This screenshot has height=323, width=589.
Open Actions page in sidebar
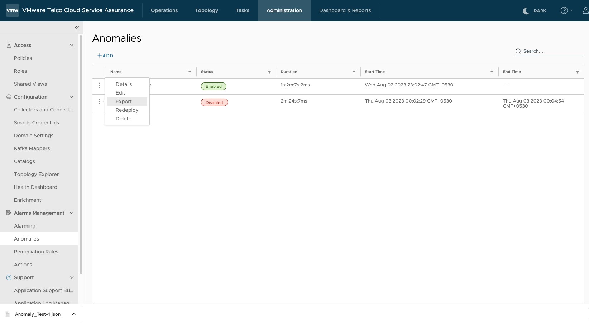(x=23, y=265)
